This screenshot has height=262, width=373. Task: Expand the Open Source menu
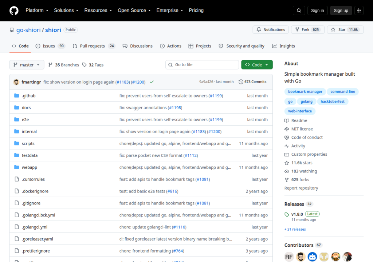click(x=134, y=11)
